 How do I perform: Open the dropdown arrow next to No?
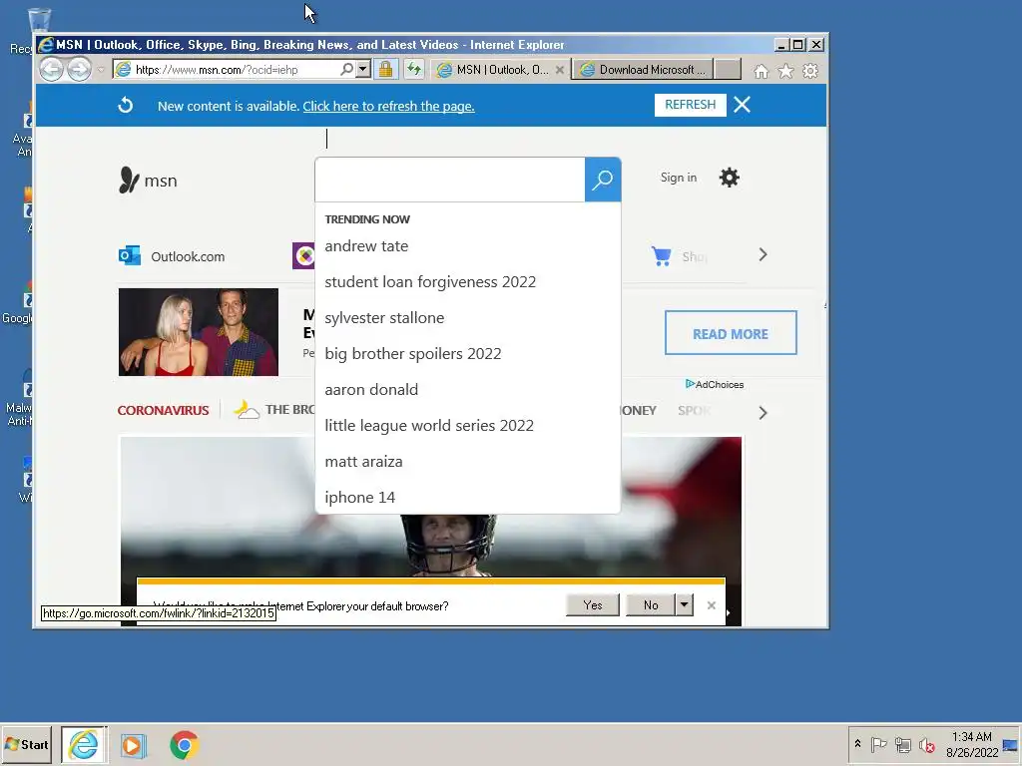point(684,605)
